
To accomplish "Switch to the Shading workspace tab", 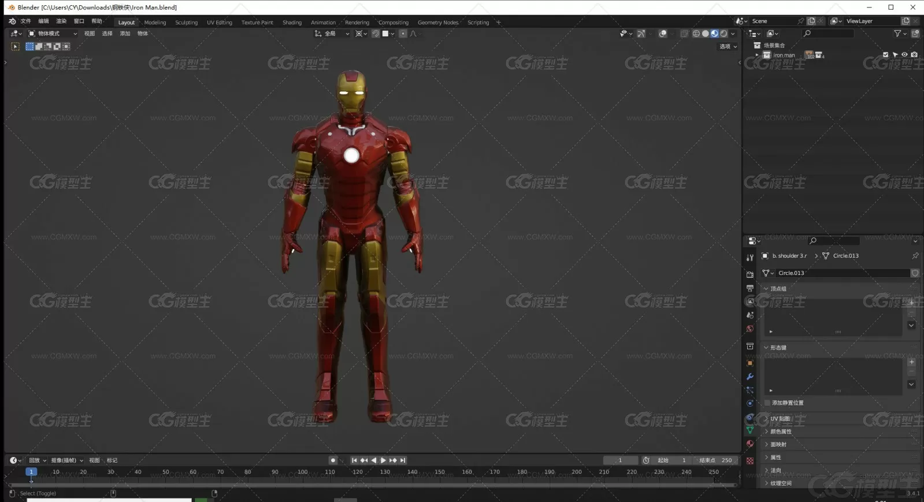I will point(292,23).
